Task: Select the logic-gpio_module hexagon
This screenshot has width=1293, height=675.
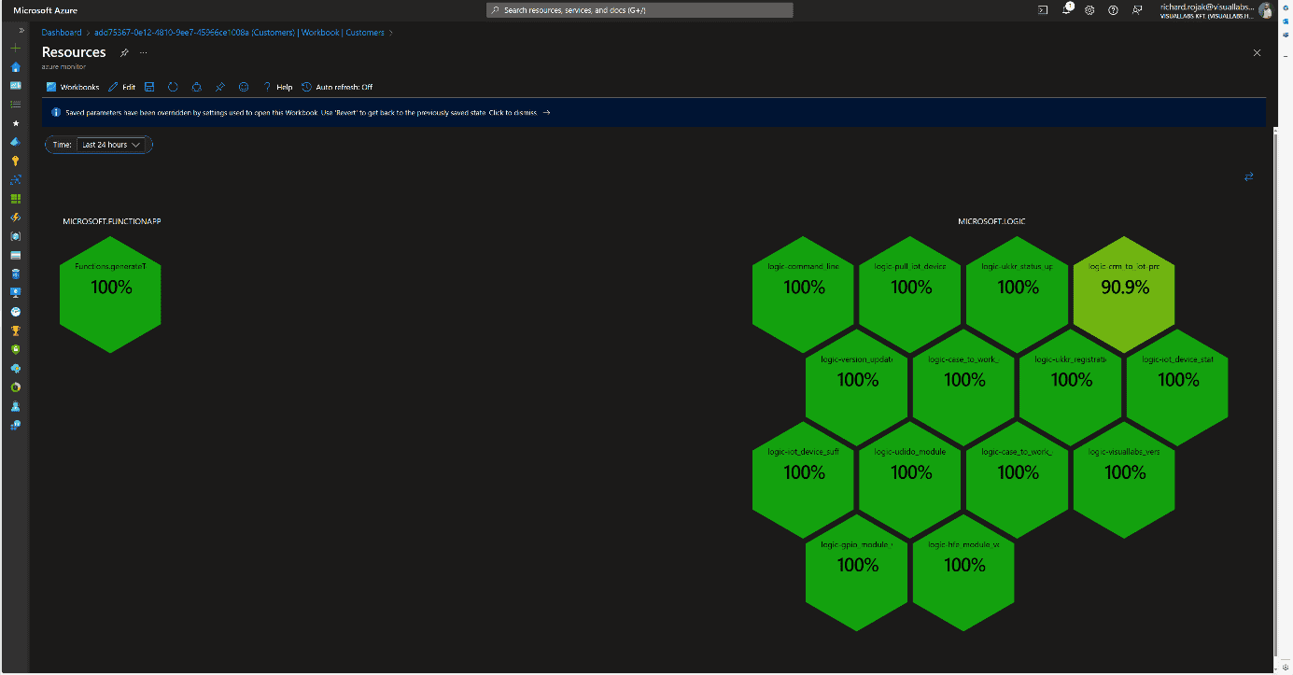Action: pos(857,571)
